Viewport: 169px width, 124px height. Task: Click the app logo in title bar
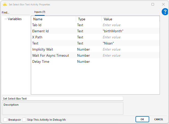[x=5, y=4]
